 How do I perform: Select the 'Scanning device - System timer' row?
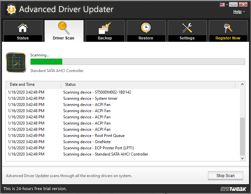123,98
